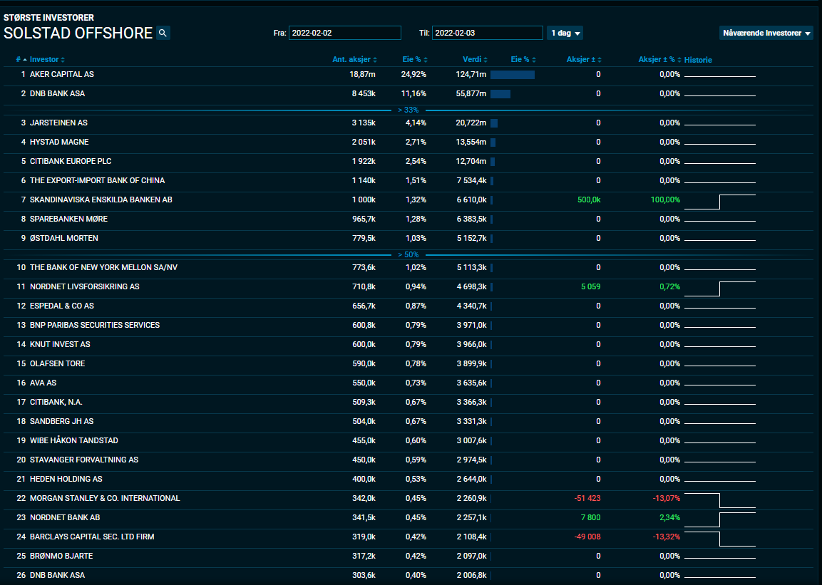Select investor SANDBERG JH AS
Viewport: 822px width, 585px height.
click(x=61, y=422)
